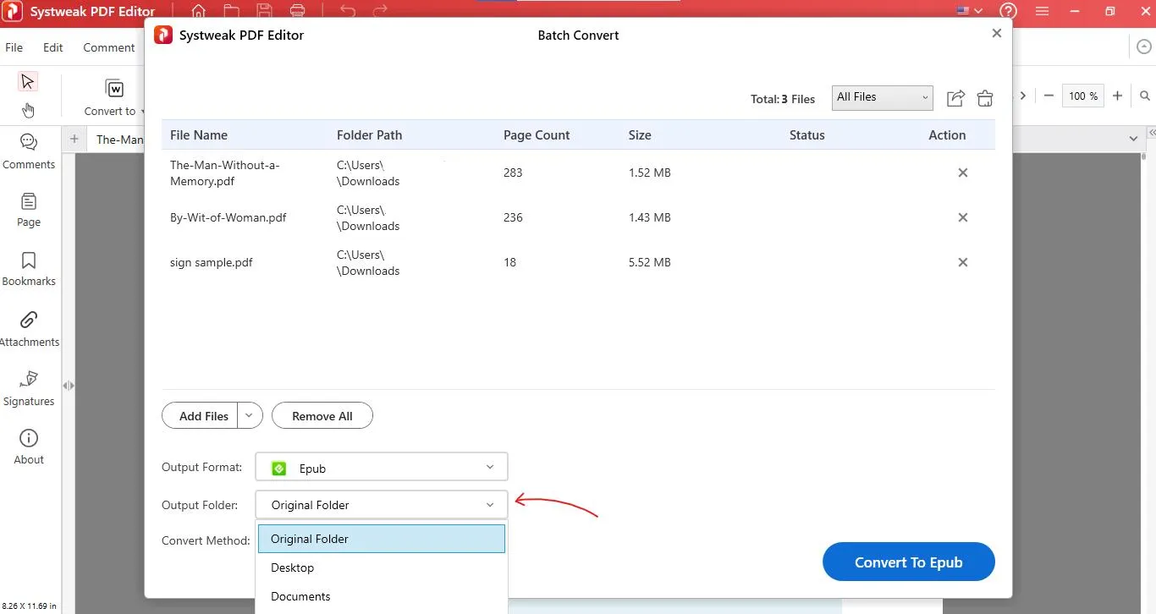Open the Output Format Epub dropdown
Screen dimensions: 1156x614
point(381,468)
